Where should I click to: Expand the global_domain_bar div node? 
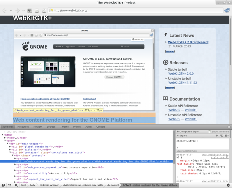tap(10, 147)
